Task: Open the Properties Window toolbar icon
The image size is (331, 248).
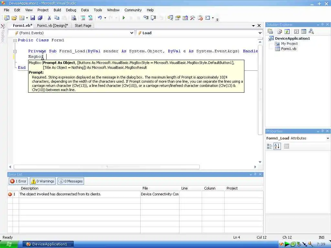Action: pyautogui.click(x=177, y=18)
